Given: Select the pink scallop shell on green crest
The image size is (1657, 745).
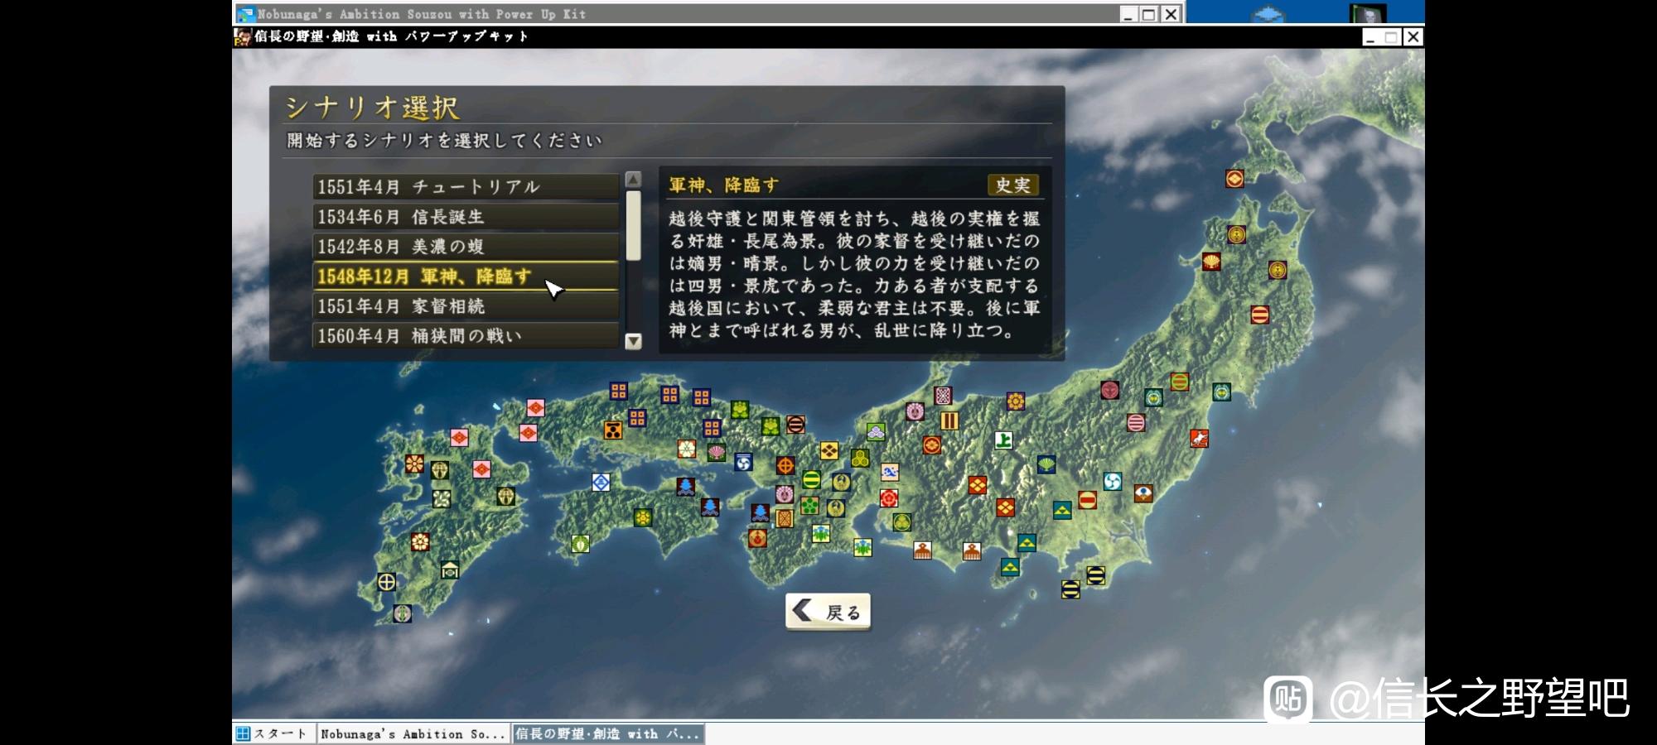Looking at the screenshot, I should point(717,452).
